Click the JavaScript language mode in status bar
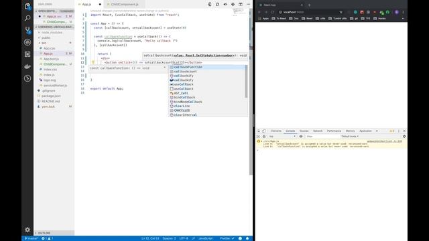The image size is (429, 241). 206,238
